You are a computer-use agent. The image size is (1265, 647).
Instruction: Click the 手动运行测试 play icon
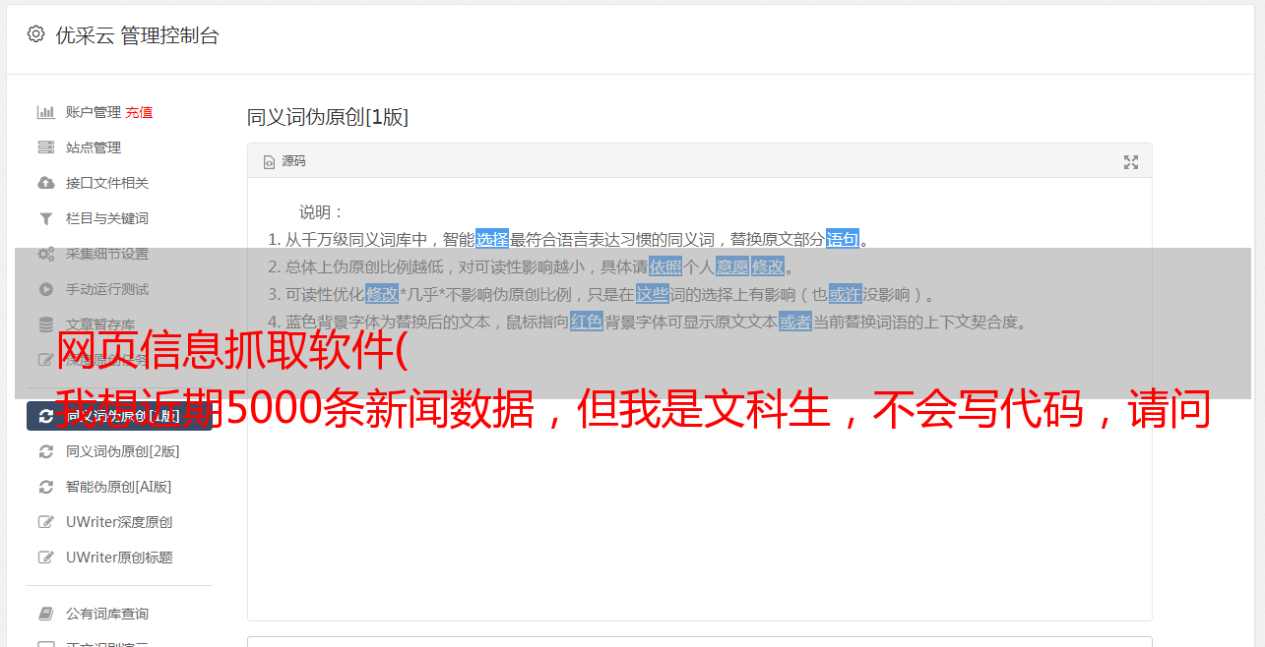(x=45, y=289)
